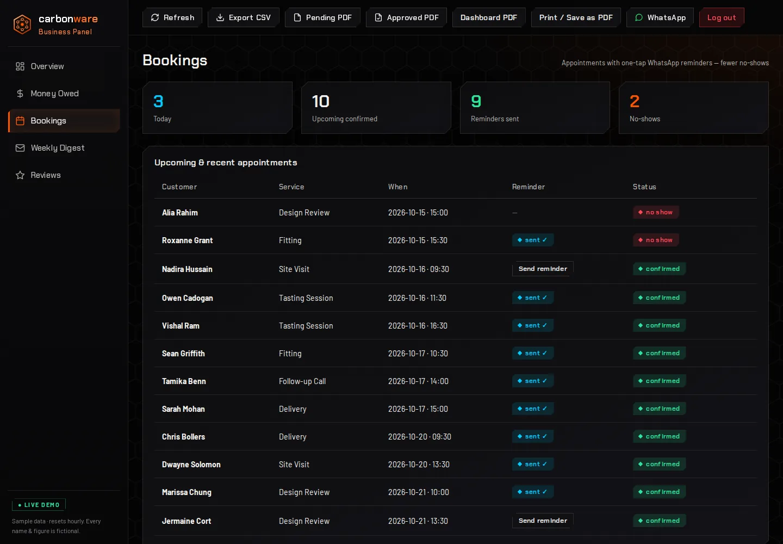Click Roxanne Grant's no show status badge
783x544 pixels.
[x=656, y=240]
